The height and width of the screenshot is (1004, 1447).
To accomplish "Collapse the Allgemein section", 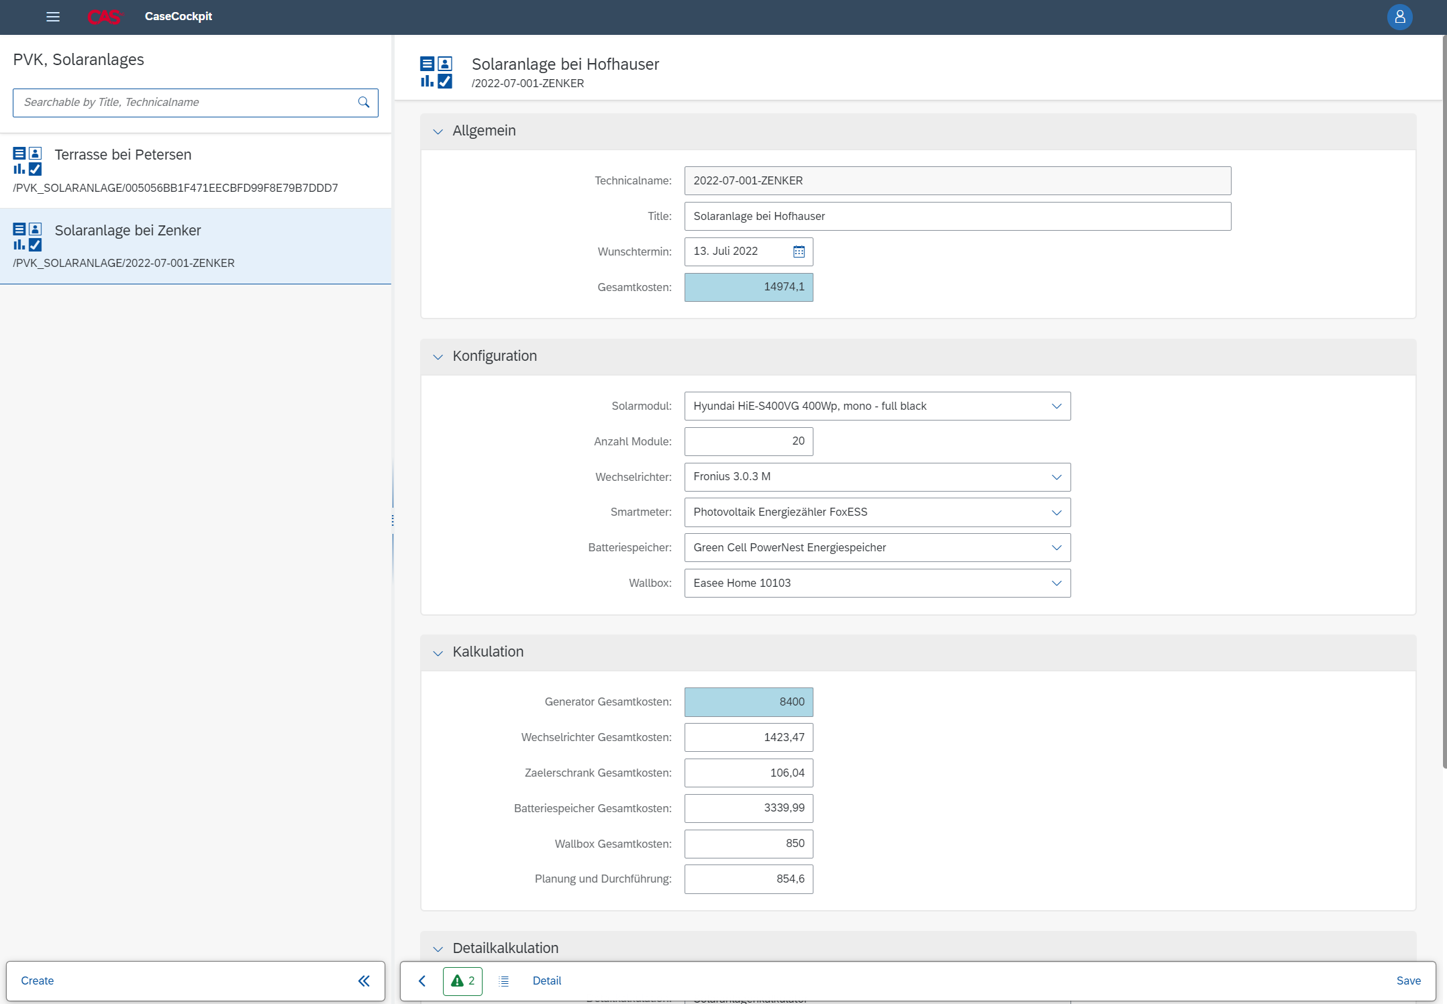I will coord(438,131).
